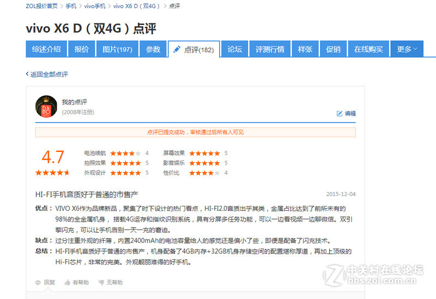Click the 性价比 star rating
This screenshot has width=436, height=299.
pyautogui.click(x=204, y=173)
